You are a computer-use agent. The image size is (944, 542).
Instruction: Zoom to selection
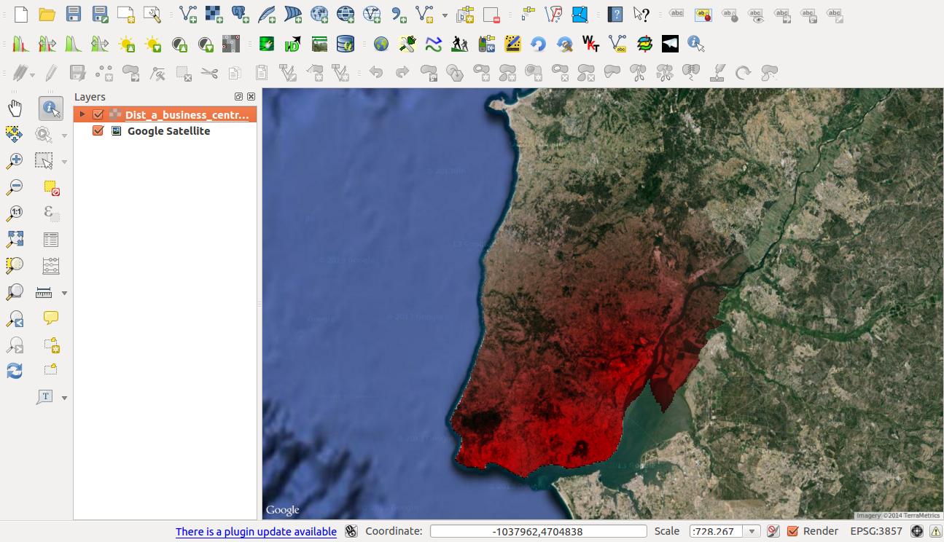point(14,266)
